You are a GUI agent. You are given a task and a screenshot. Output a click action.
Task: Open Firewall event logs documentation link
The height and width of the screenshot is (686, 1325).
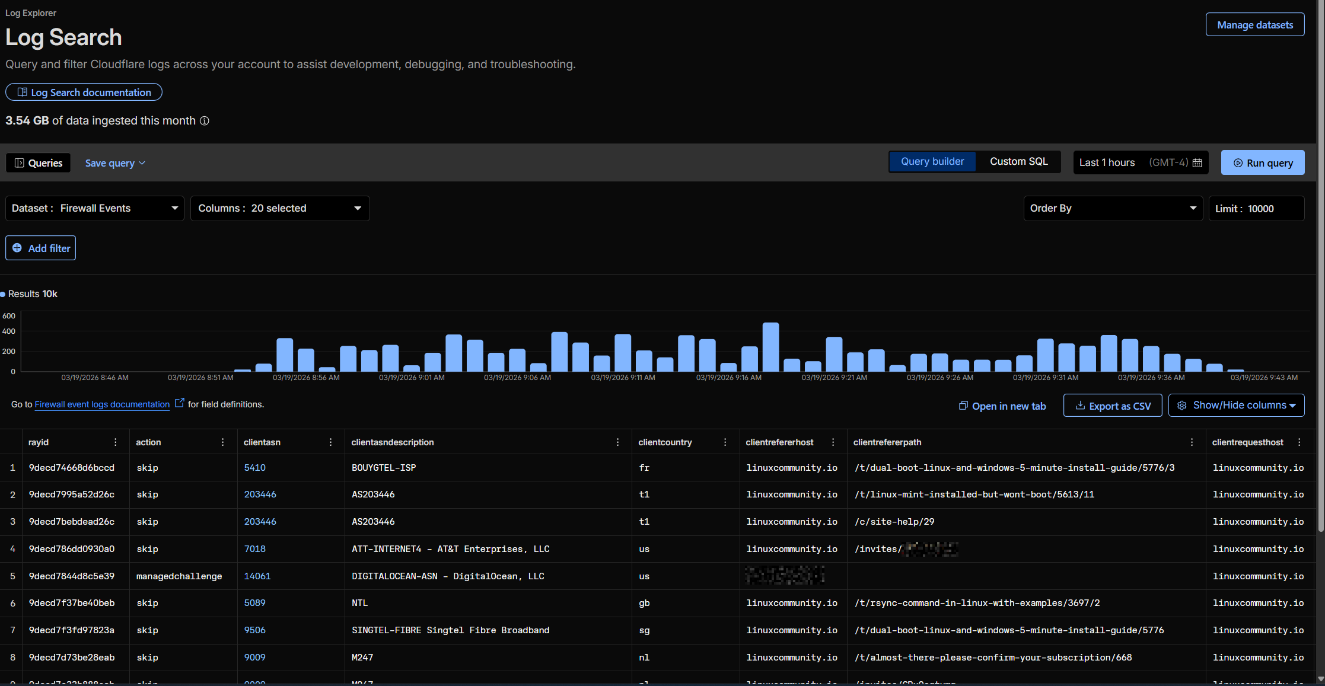(x=102, y=404)
